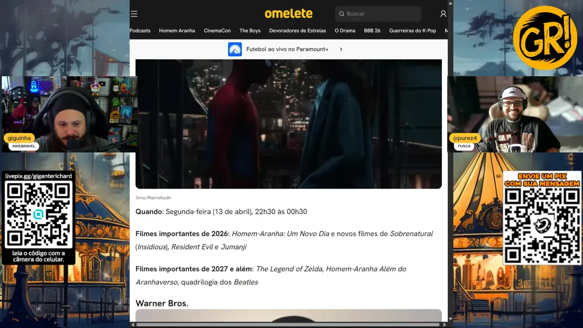Viewport: 583px width, 328px height.
Task: Click the INKEBRAVEL label
Action: click(24, 146)
